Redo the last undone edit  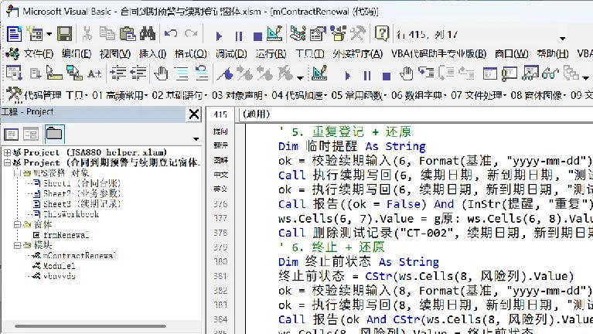point(191,34)
